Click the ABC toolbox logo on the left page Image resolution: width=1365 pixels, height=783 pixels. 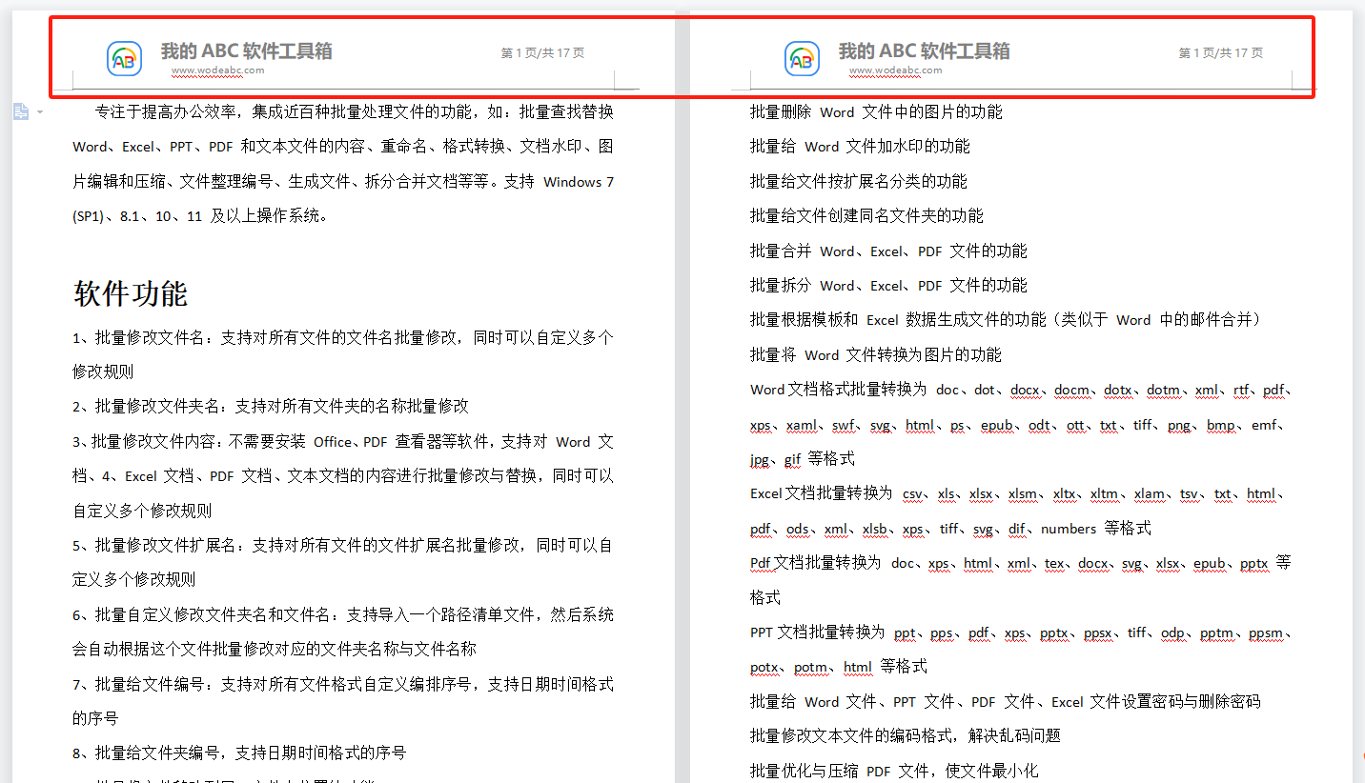pos(123,58)
